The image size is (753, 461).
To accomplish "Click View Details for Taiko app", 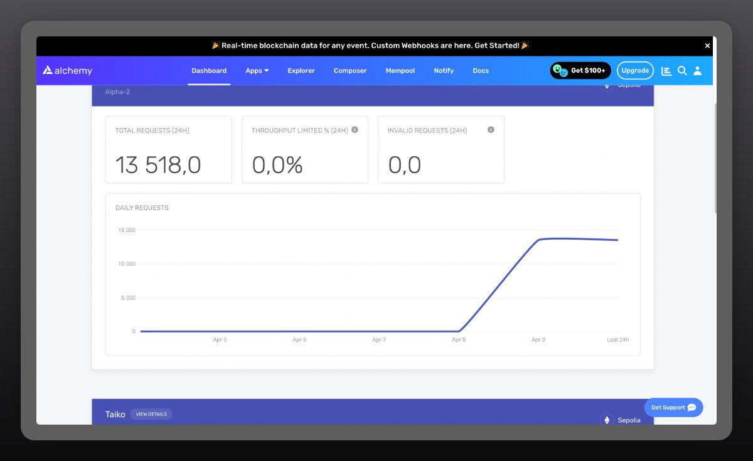I will 151,414.
